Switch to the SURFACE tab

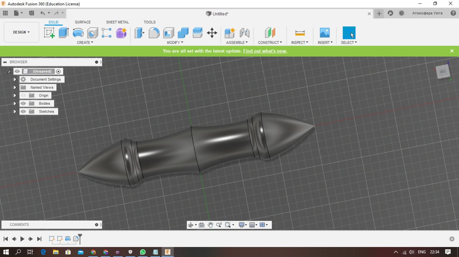coord(82,22)
